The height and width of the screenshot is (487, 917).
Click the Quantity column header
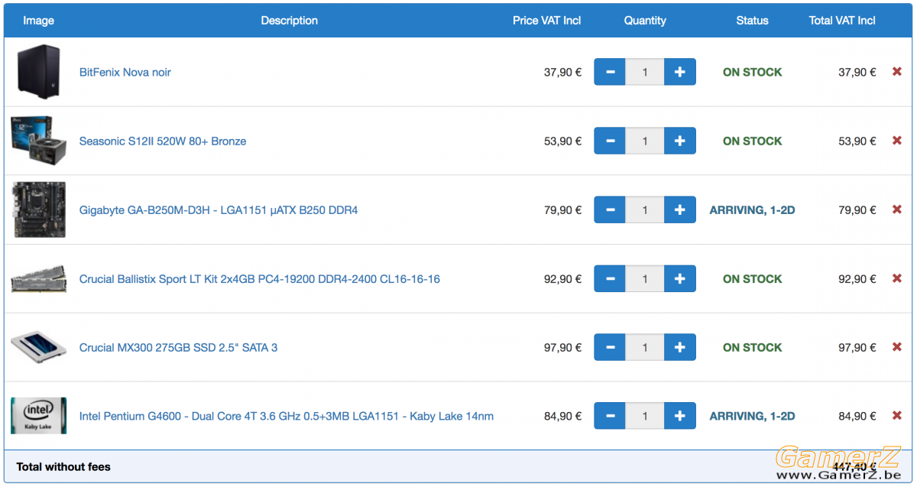pyautogui.click(x=645, y=21)
